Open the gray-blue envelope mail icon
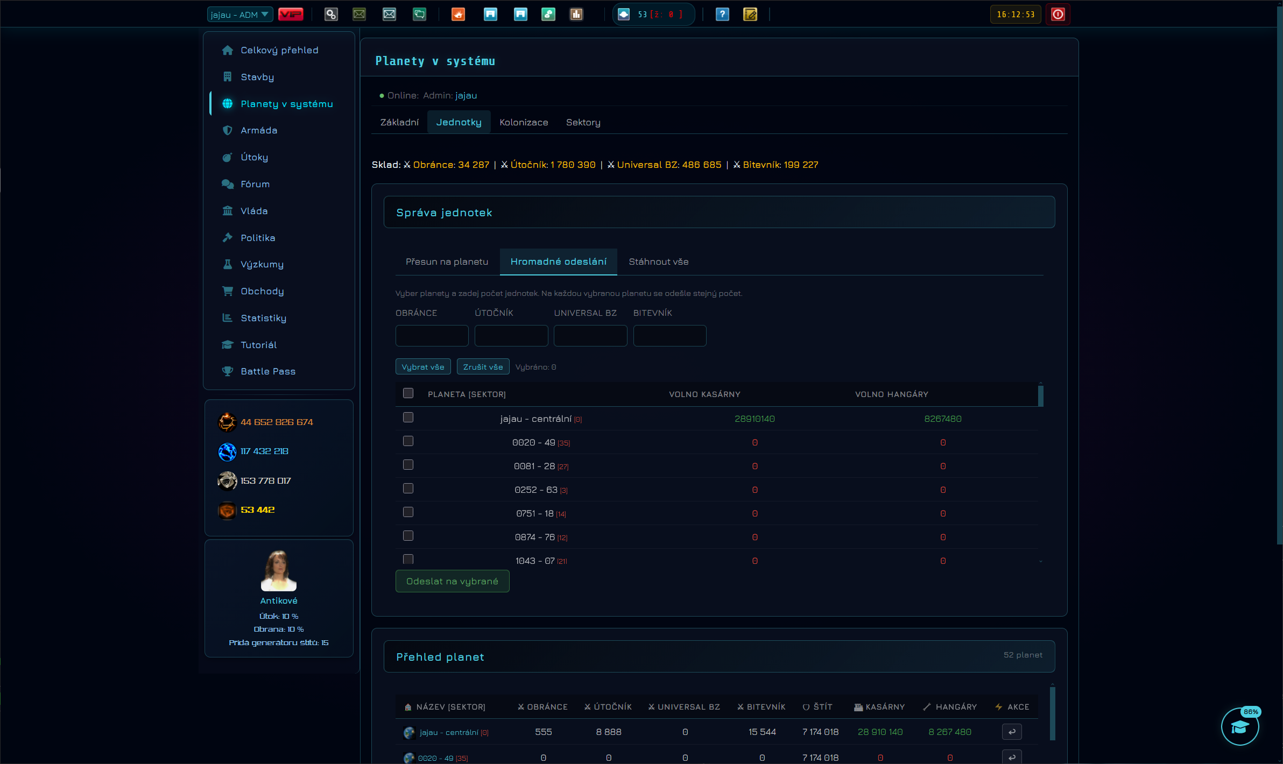1283x764 pixels. pos(389,15)
